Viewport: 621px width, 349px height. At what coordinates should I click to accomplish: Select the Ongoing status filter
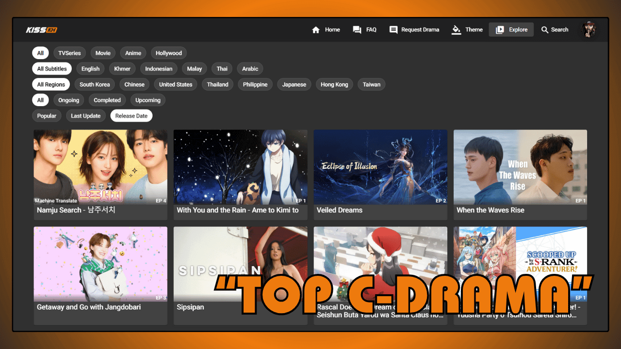click(68, 100)
